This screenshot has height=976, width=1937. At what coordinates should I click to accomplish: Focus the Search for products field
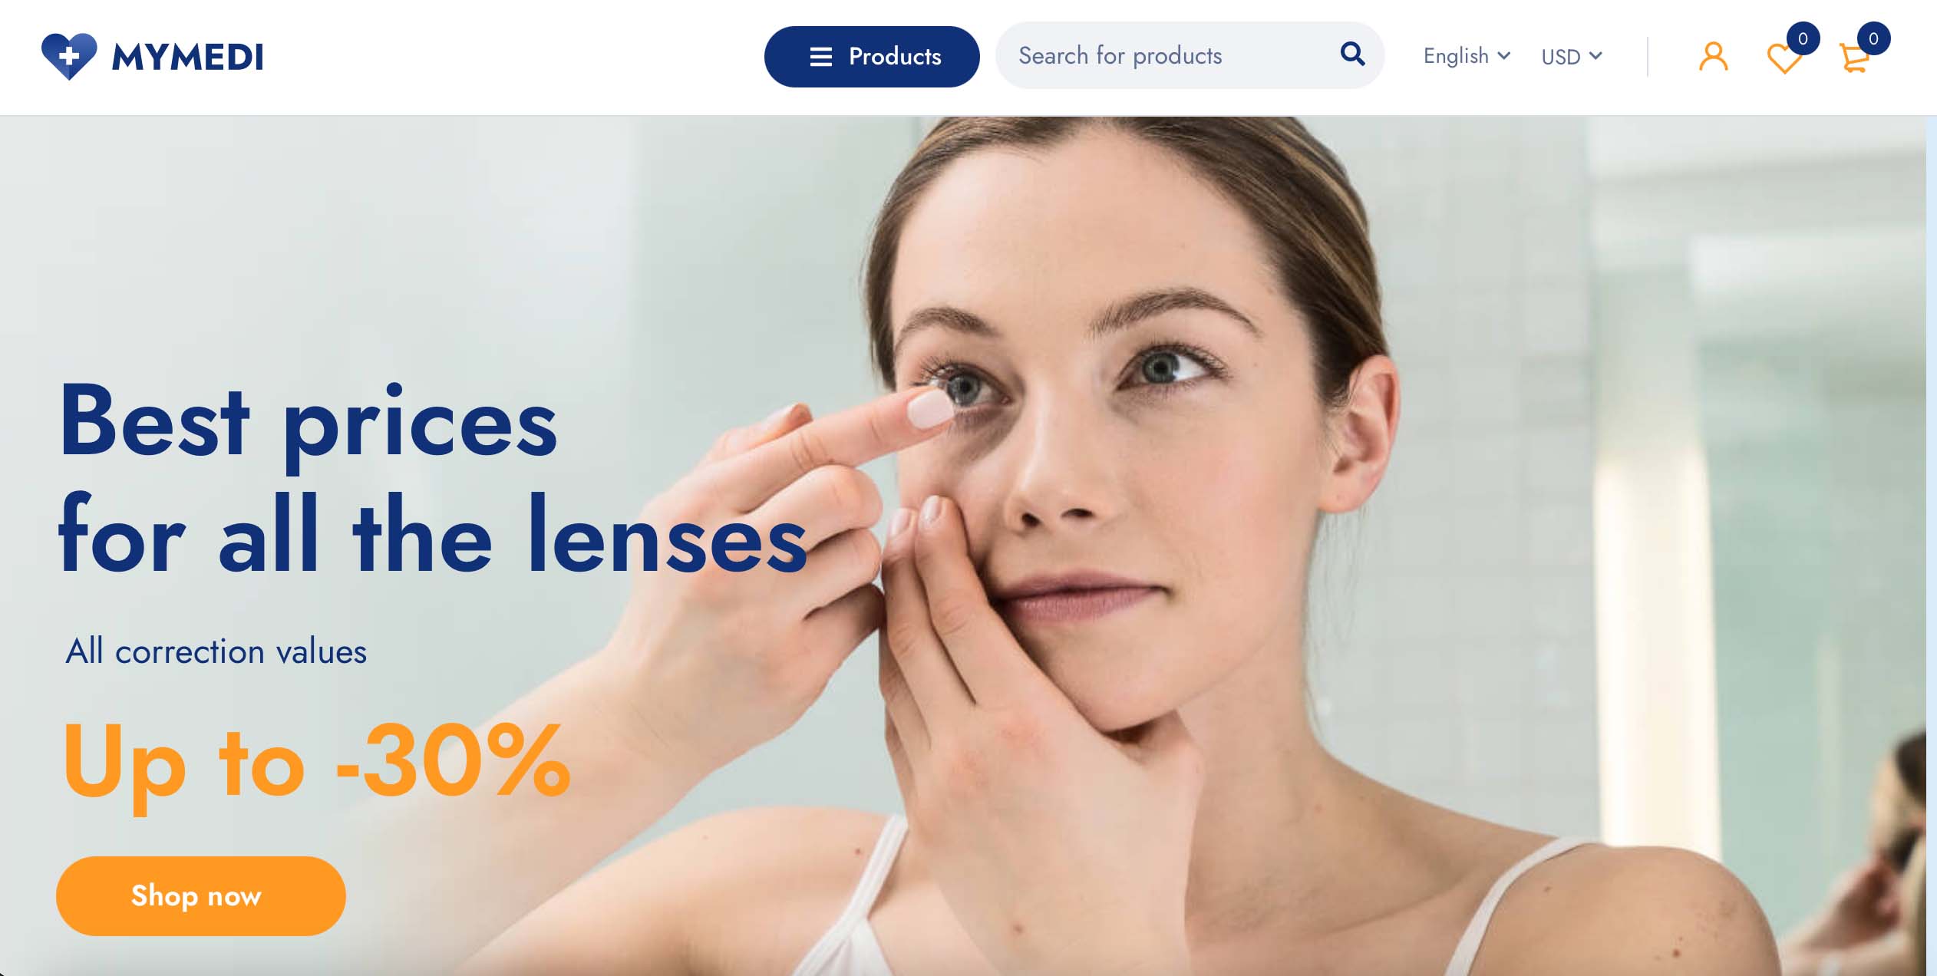click(x=1174, y=55)
